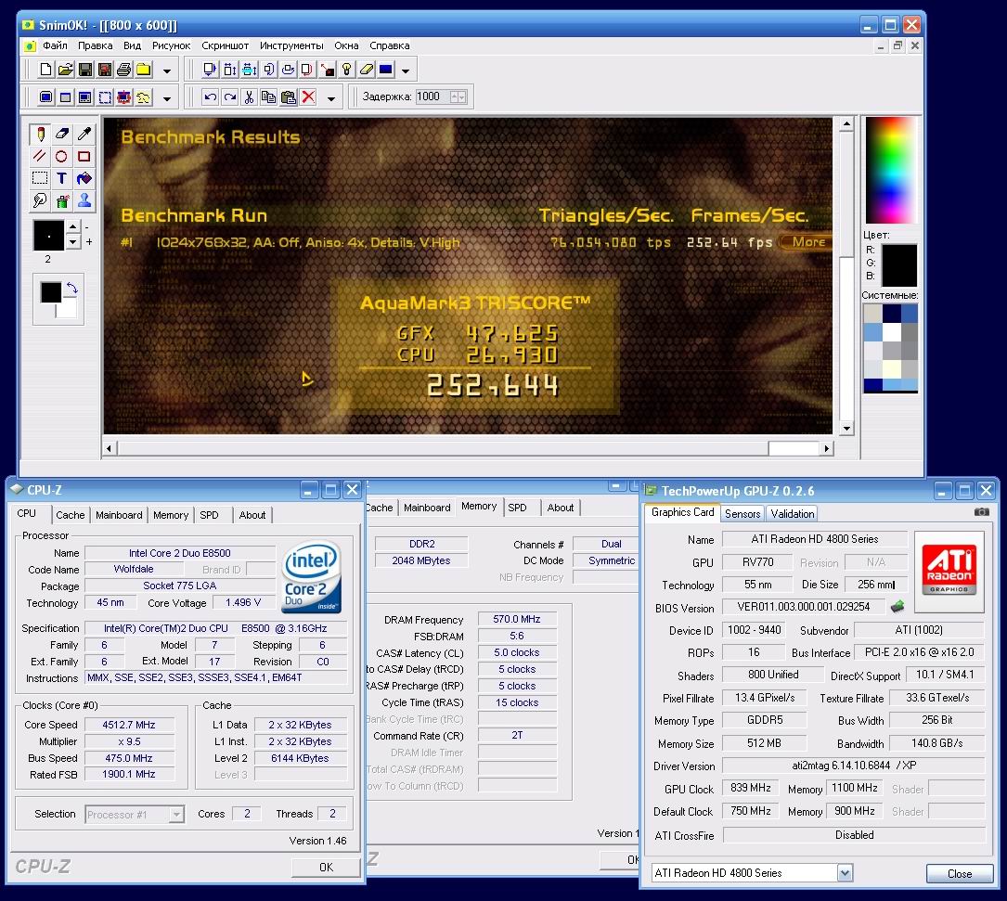Click the vertical scrollbar down arrow
This screenshot has height=901, width=1007.
coord(846,428)
